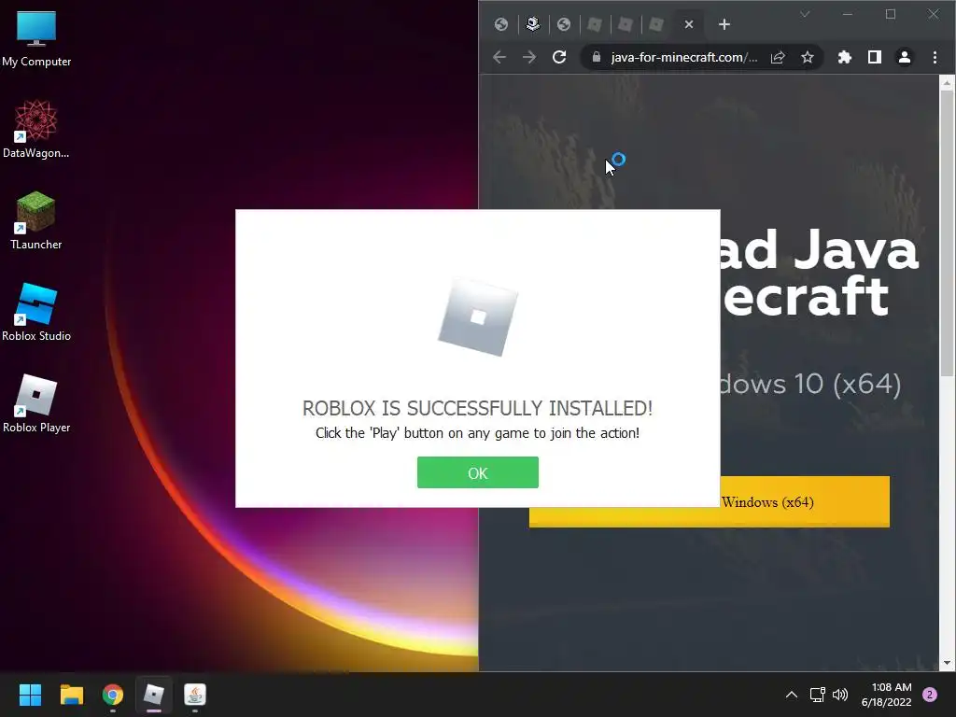Click the Roblox taskbar icon

pyautogui.click(x=154, y=695)
